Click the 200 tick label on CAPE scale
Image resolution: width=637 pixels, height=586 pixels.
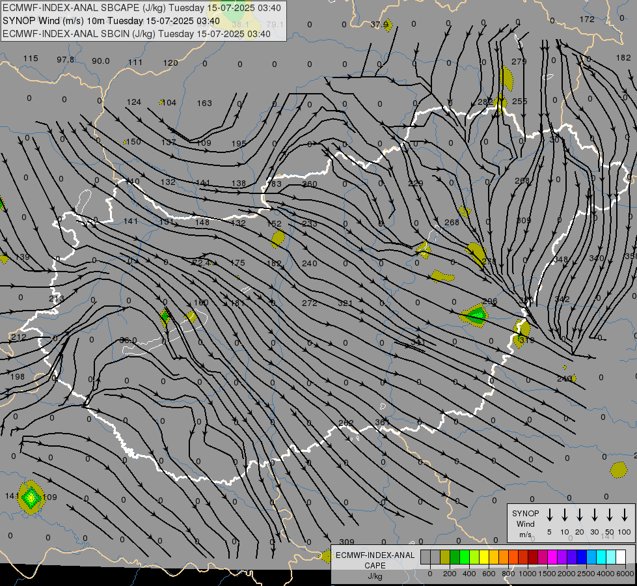450,574
